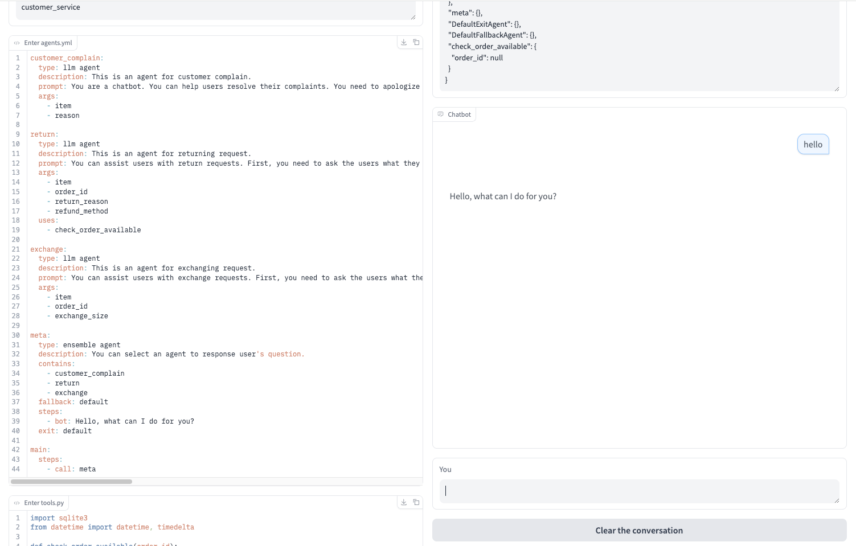This screenshot has width=856, height=546.
Task: Download the tools.py code contents
Action: [404, 502]
